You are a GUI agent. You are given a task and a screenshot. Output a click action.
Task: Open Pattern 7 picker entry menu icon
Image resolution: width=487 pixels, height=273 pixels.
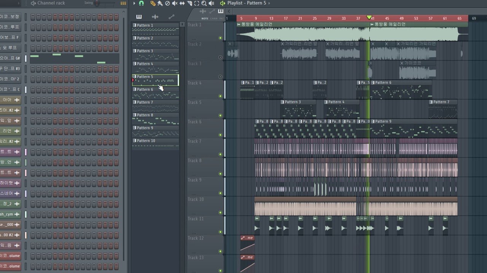[x=134, y=102]
